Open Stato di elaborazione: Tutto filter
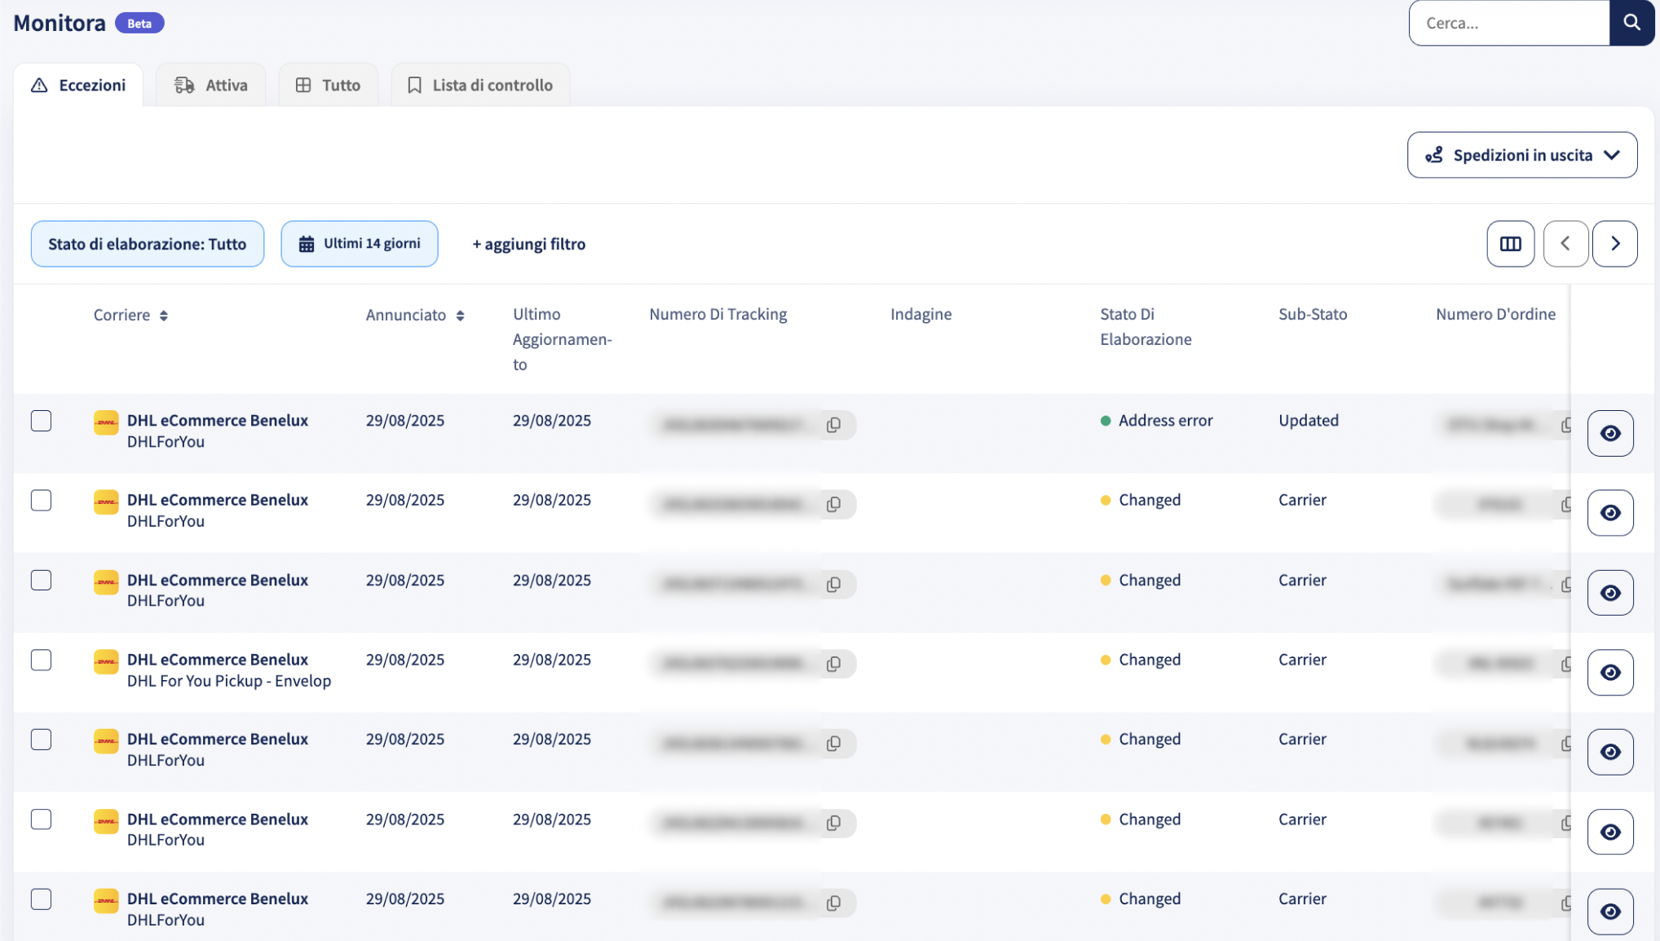Image resolution: width=1660 pixels, height=941 pixels. pos(148,244)
